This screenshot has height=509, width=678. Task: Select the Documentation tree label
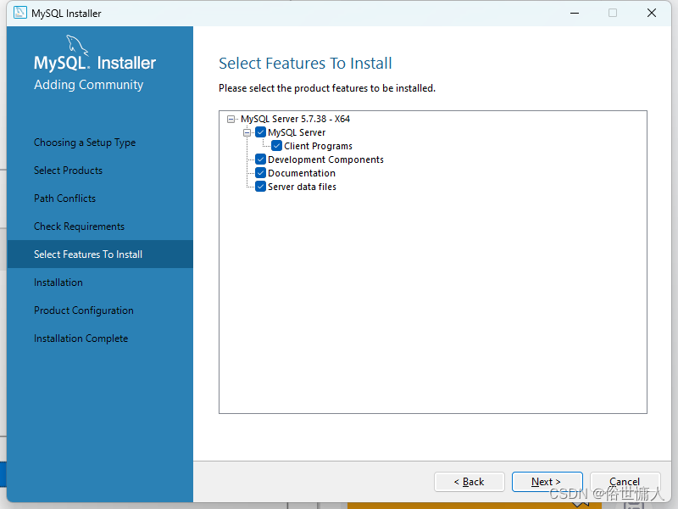302,173
